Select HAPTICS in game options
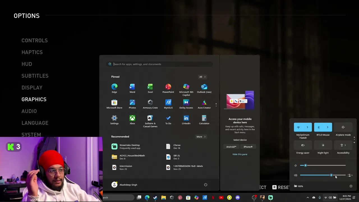 tap(32, 52)
